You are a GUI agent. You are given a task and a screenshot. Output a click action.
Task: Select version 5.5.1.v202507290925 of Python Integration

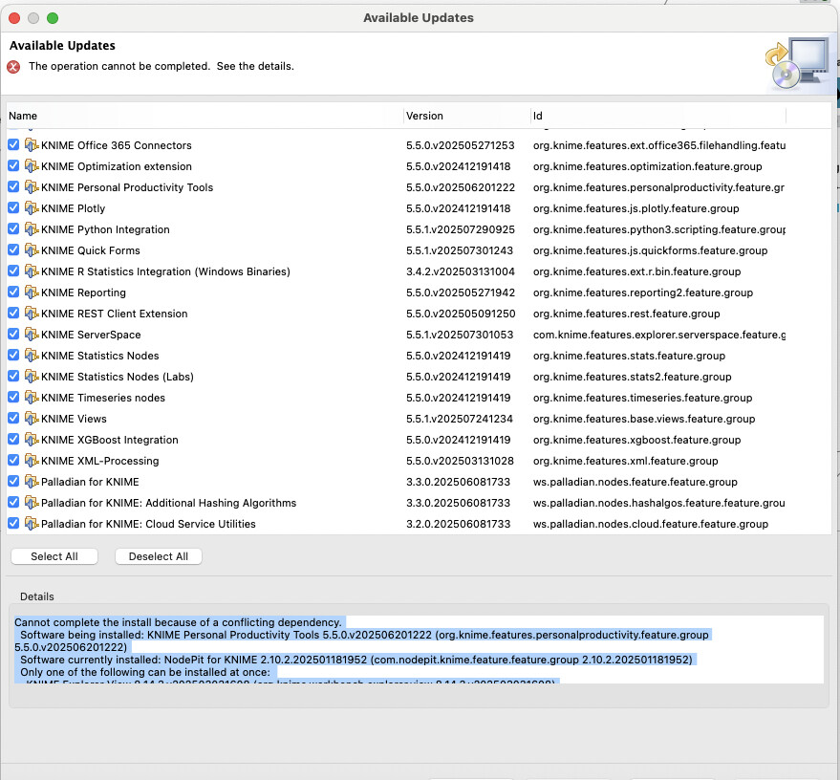coord(461,229)
